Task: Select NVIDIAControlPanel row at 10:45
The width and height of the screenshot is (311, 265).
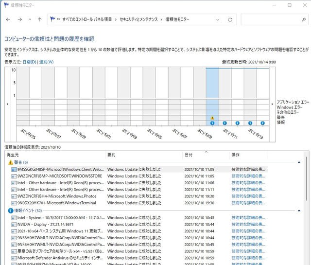Action: click(139, 245)
